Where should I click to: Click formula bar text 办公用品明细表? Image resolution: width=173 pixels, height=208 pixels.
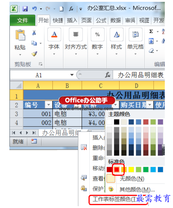141,75
